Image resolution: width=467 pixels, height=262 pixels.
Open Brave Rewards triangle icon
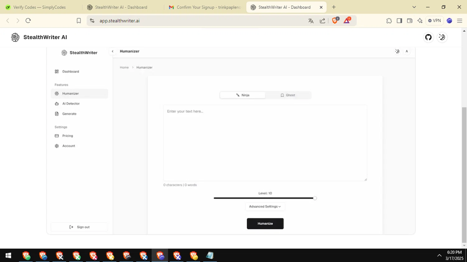pos(347,21)
